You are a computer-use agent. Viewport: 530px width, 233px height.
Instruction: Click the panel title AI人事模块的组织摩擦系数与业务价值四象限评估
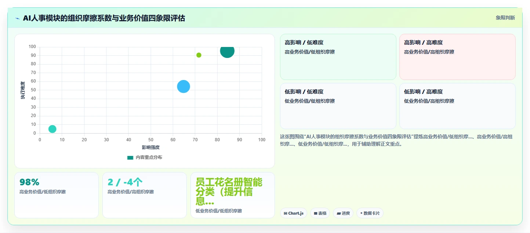pos(104,18)
